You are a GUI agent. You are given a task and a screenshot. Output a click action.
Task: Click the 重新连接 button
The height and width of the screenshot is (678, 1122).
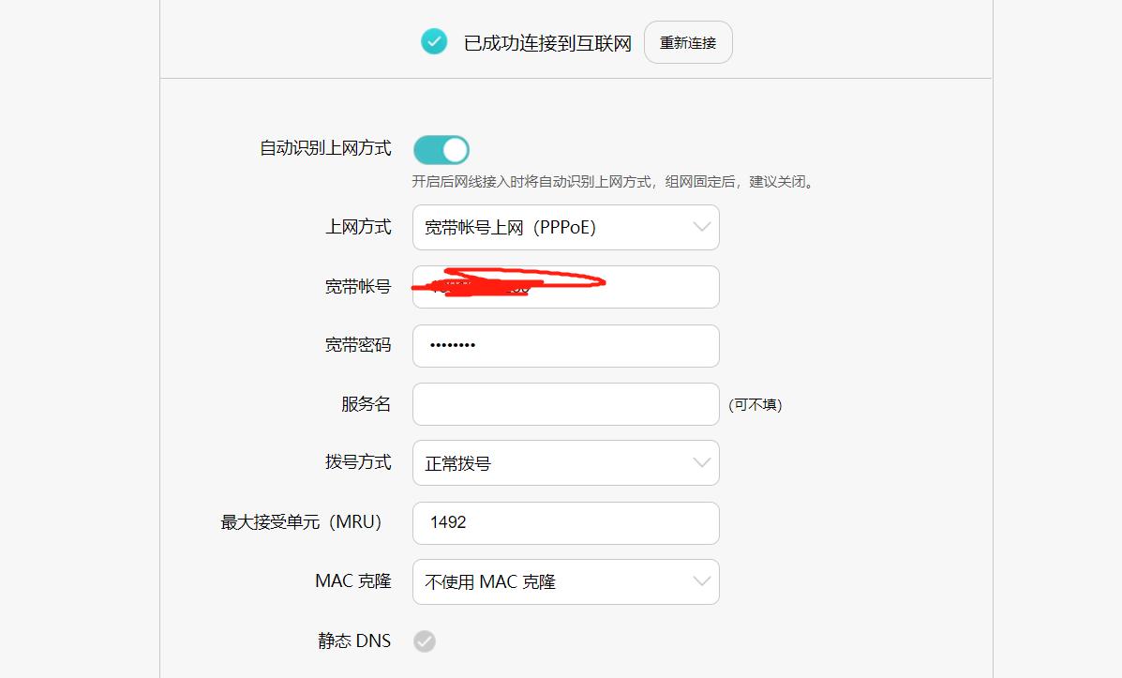(688, 41)
